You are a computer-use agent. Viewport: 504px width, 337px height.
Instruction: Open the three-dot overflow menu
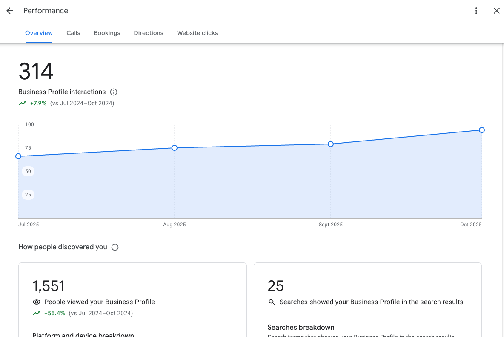click(476, 11)
